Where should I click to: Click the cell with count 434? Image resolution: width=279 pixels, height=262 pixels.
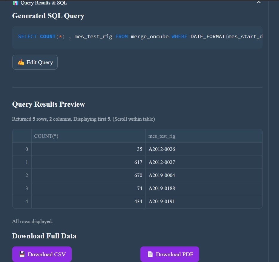[x=138, y=201]
